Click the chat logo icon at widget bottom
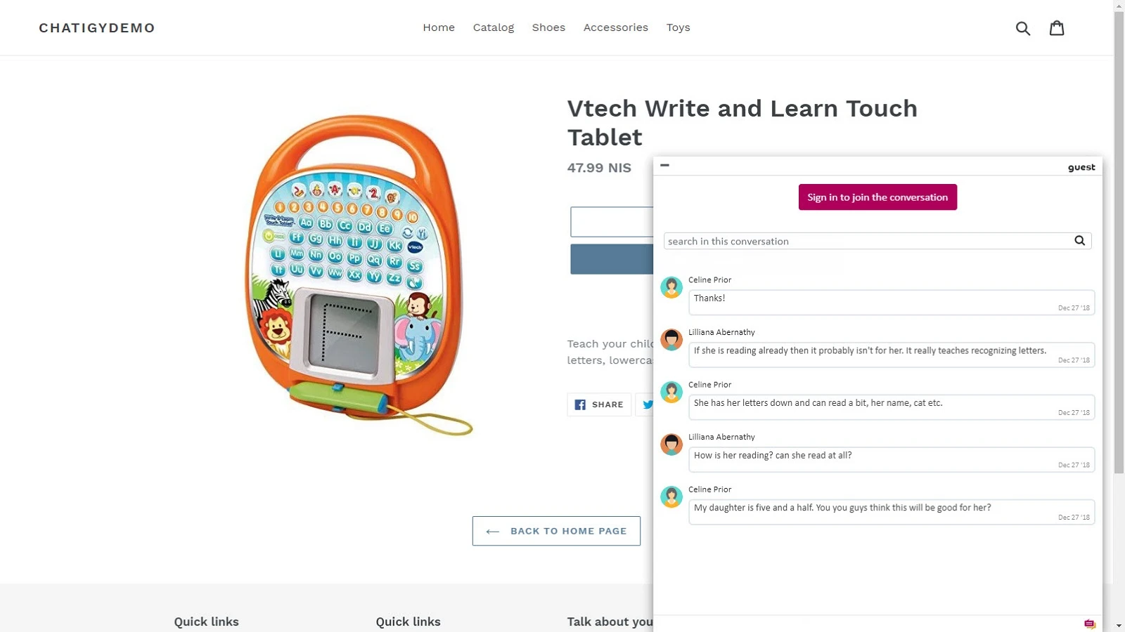This screenshot has height=632, width=1125. coord(1089,624)
